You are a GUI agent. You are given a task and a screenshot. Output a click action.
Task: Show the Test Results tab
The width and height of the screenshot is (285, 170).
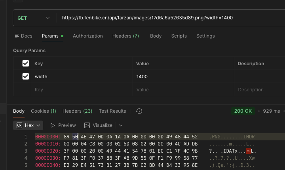point(112,111)
